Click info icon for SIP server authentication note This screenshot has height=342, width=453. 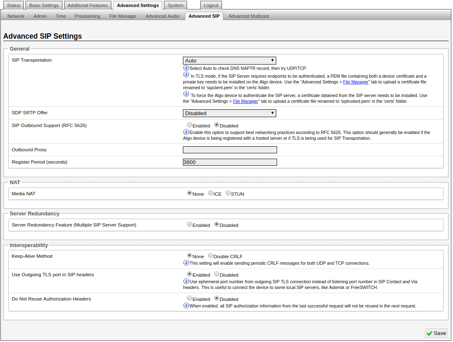[x=186, y=95]
